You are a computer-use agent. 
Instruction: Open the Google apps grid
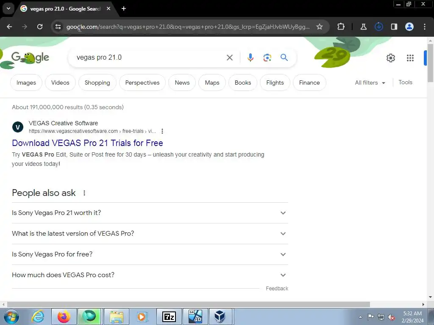coord(410,58)
